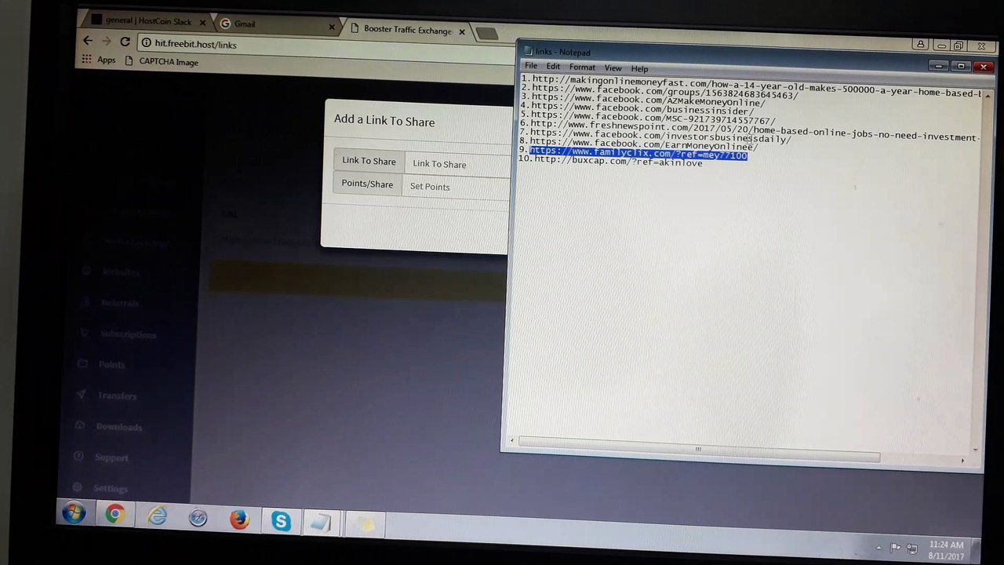
Task: Open the Transfers icon in the sidebar
Action: coord(81,395)
